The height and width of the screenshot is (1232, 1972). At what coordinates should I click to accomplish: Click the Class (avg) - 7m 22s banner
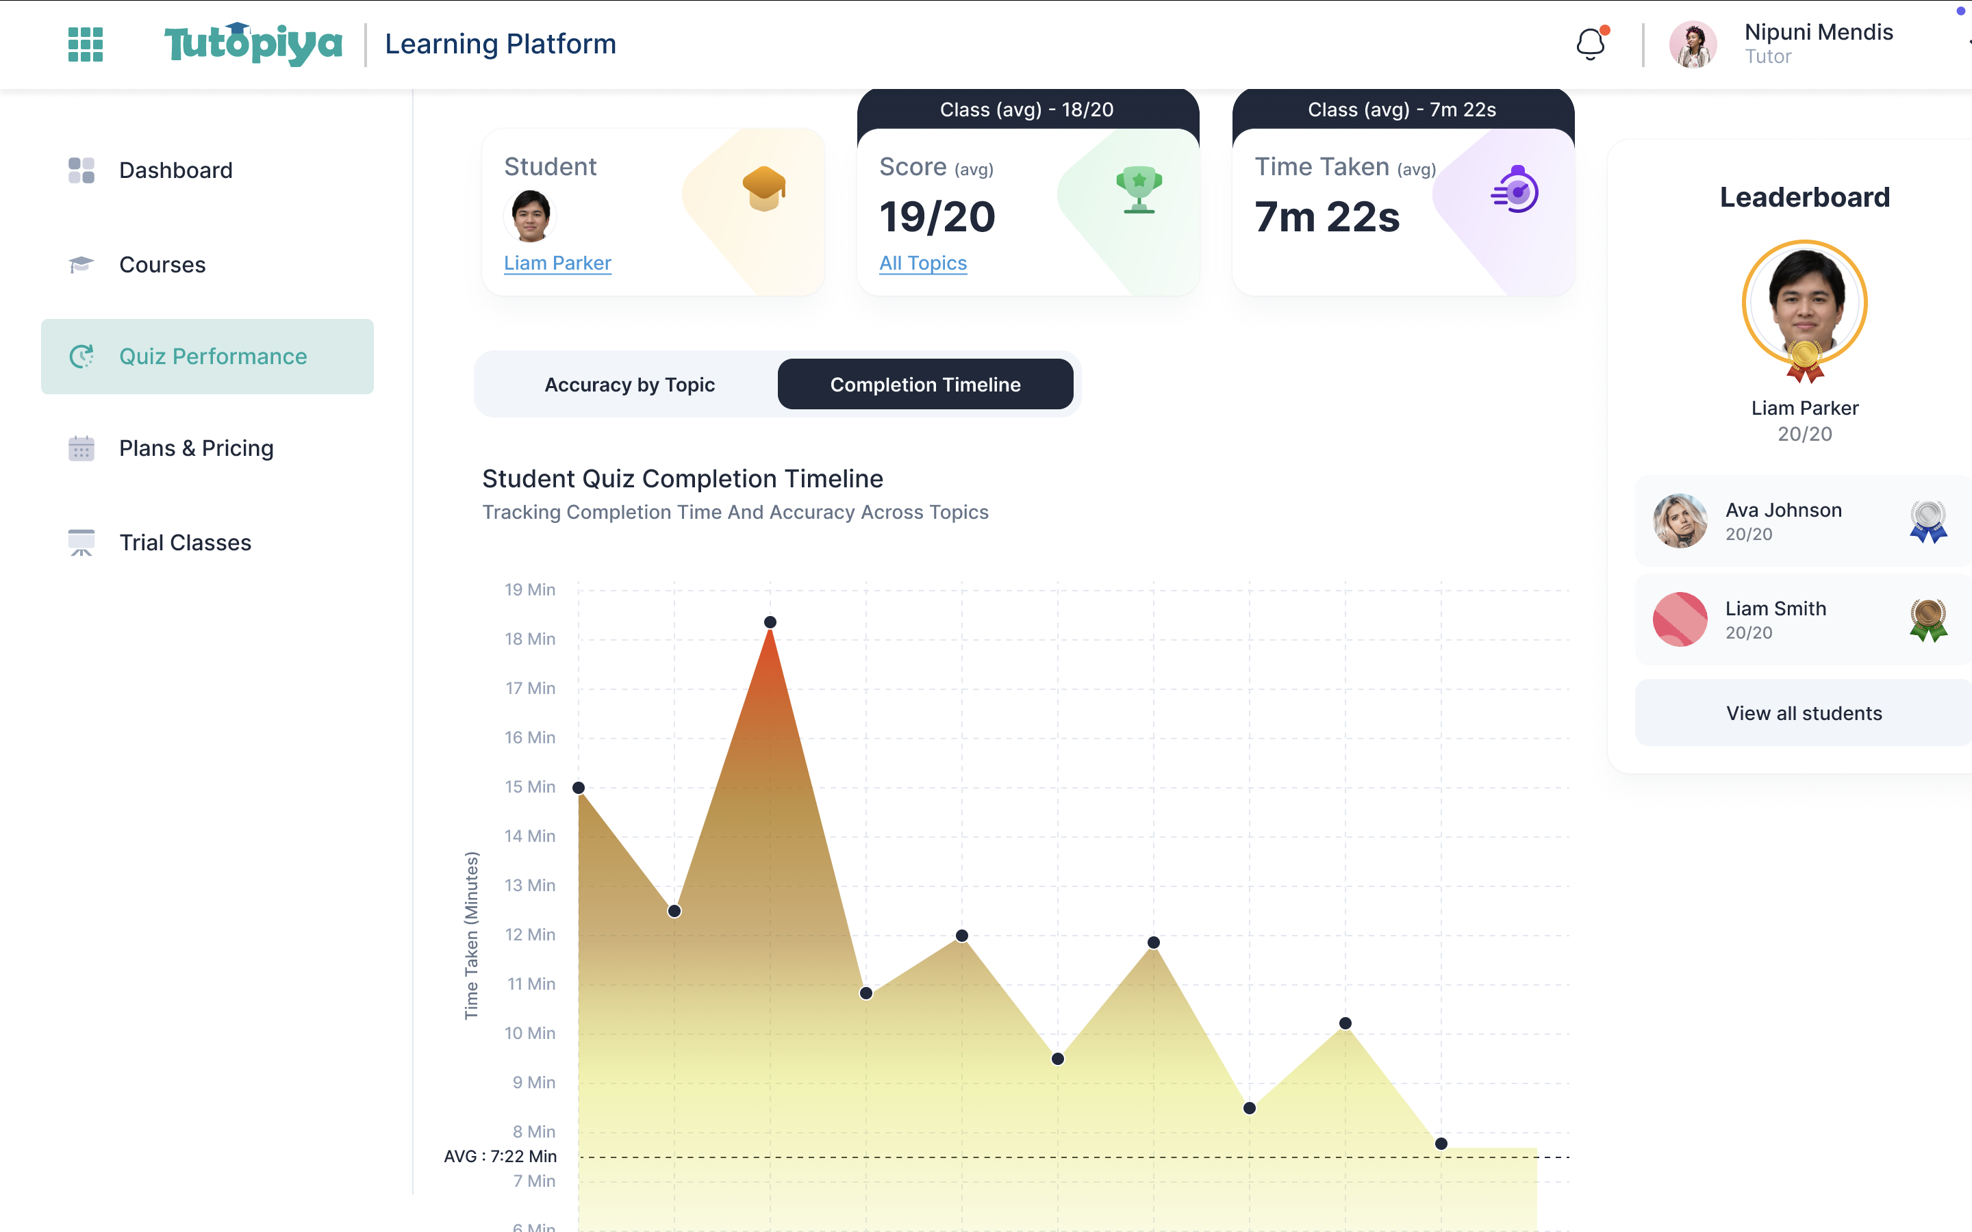[1402, 110]
